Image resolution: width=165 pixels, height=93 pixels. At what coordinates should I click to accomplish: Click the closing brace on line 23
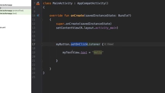(x=50, y=69)
